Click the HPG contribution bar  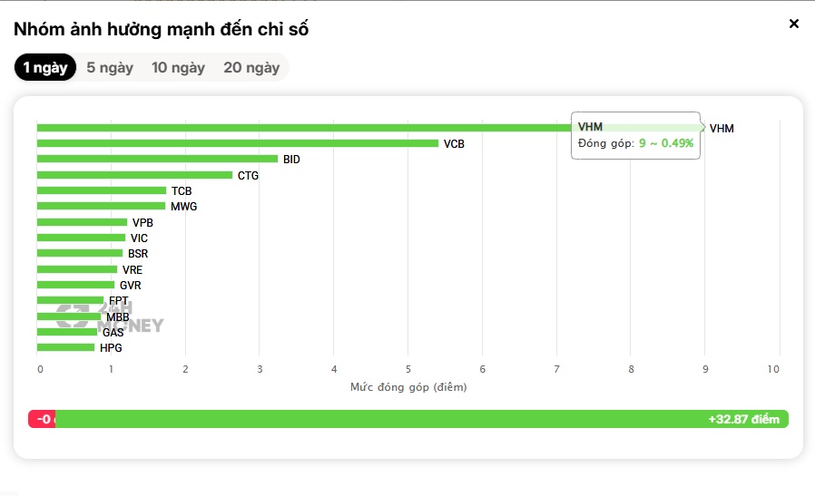click(65, 347)
